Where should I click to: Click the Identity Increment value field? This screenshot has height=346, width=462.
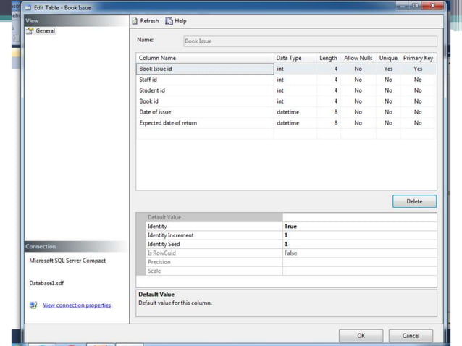pos(359,235)
